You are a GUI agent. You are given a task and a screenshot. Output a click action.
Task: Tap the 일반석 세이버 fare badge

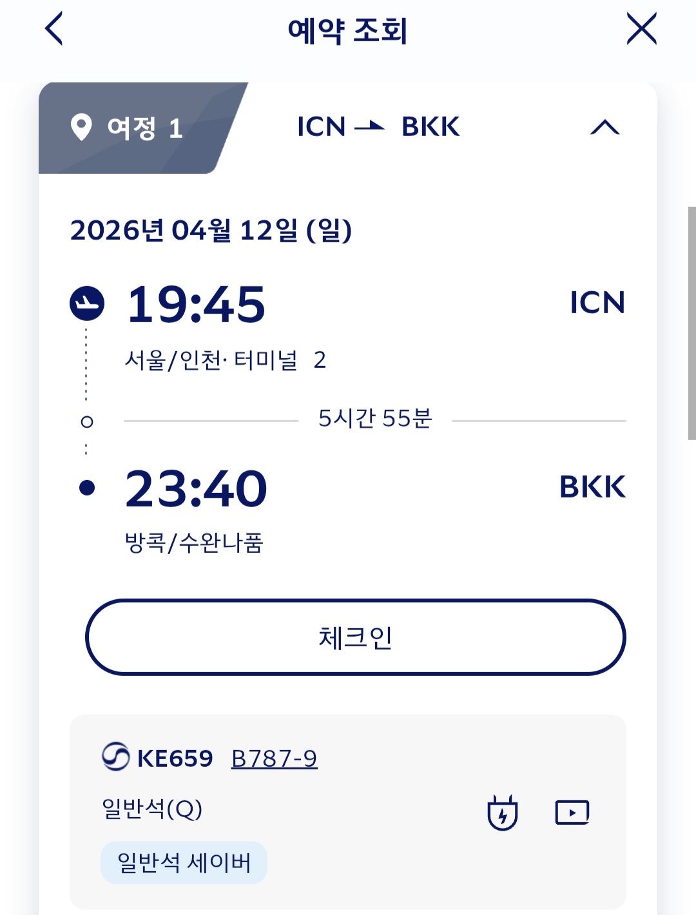click(184, 862)
